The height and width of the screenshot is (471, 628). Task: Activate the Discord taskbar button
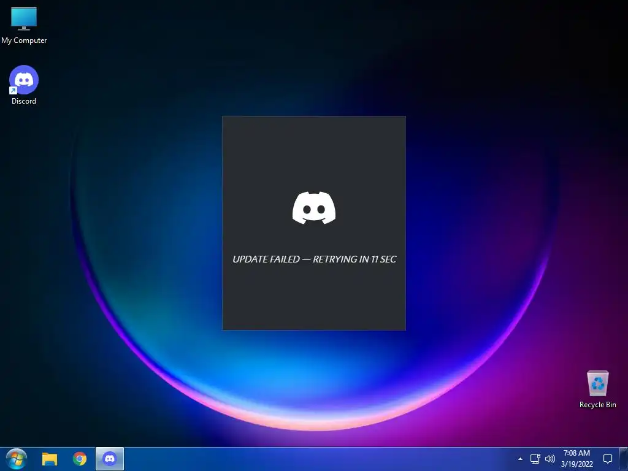coord(110,459)
